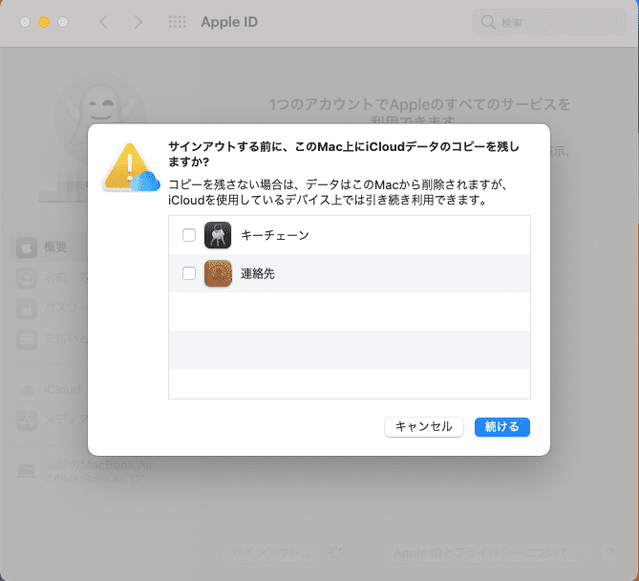This screenshot has width=639, height=581.
Task: Click the help question mark button
Action: 609,553
